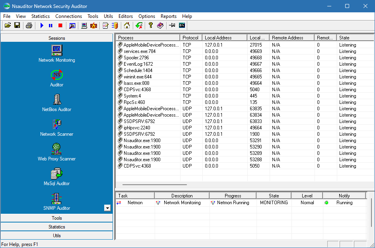Start the session with the blue play button
This screenshot has width=375, height=248.
click(x=42, y=25)
